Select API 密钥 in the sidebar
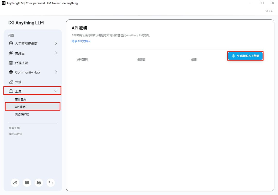 33,107
